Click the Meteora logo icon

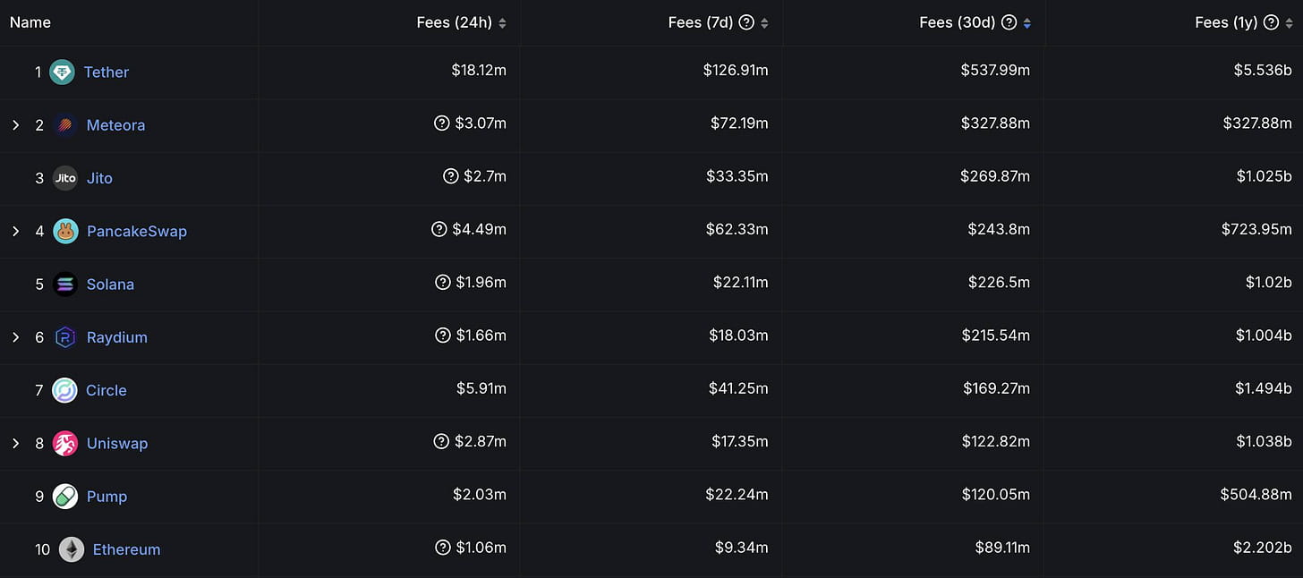(x=64, y=125)
